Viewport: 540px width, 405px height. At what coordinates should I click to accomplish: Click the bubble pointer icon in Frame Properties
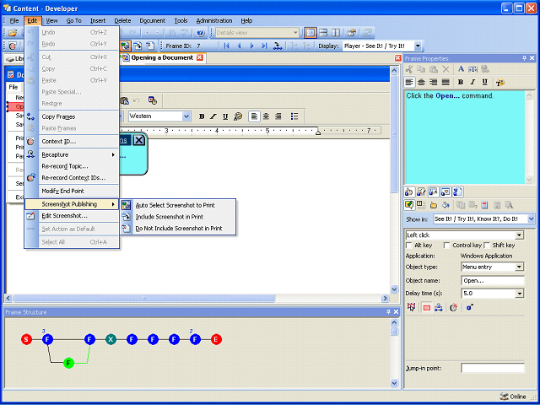[433, 205]
